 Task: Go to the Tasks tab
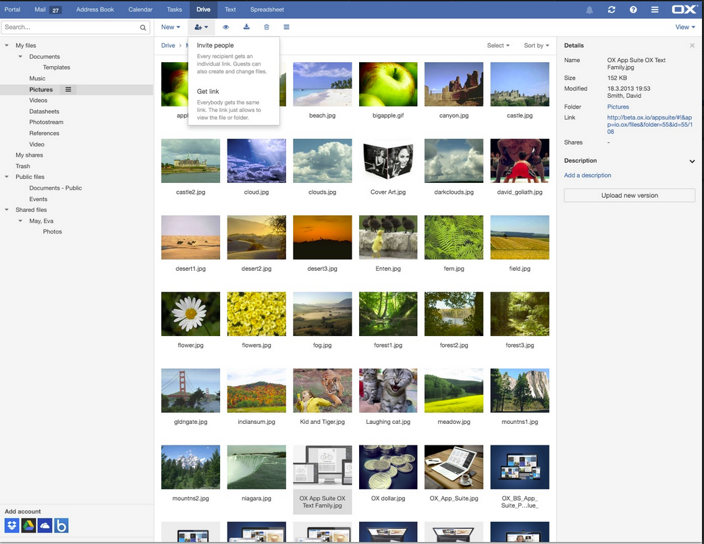175,9
